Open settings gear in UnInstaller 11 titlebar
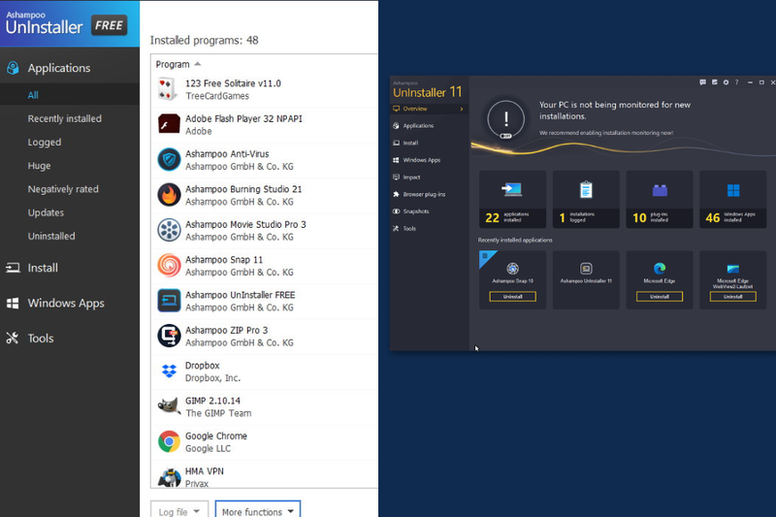The height and width of the screenshot is (517, 776). (726, 82)
